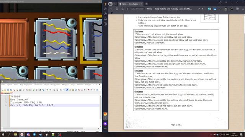Open the browser sidebar history clock icon
Image resolution: width=245 pixels, height=137 pixels.
(x=105, y=9)
